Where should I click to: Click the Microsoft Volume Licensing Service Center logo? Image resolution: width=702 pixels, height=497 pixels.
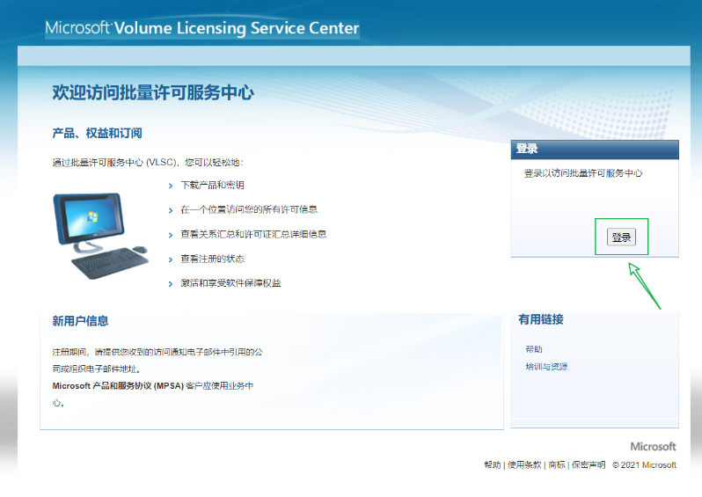[202, 28]
